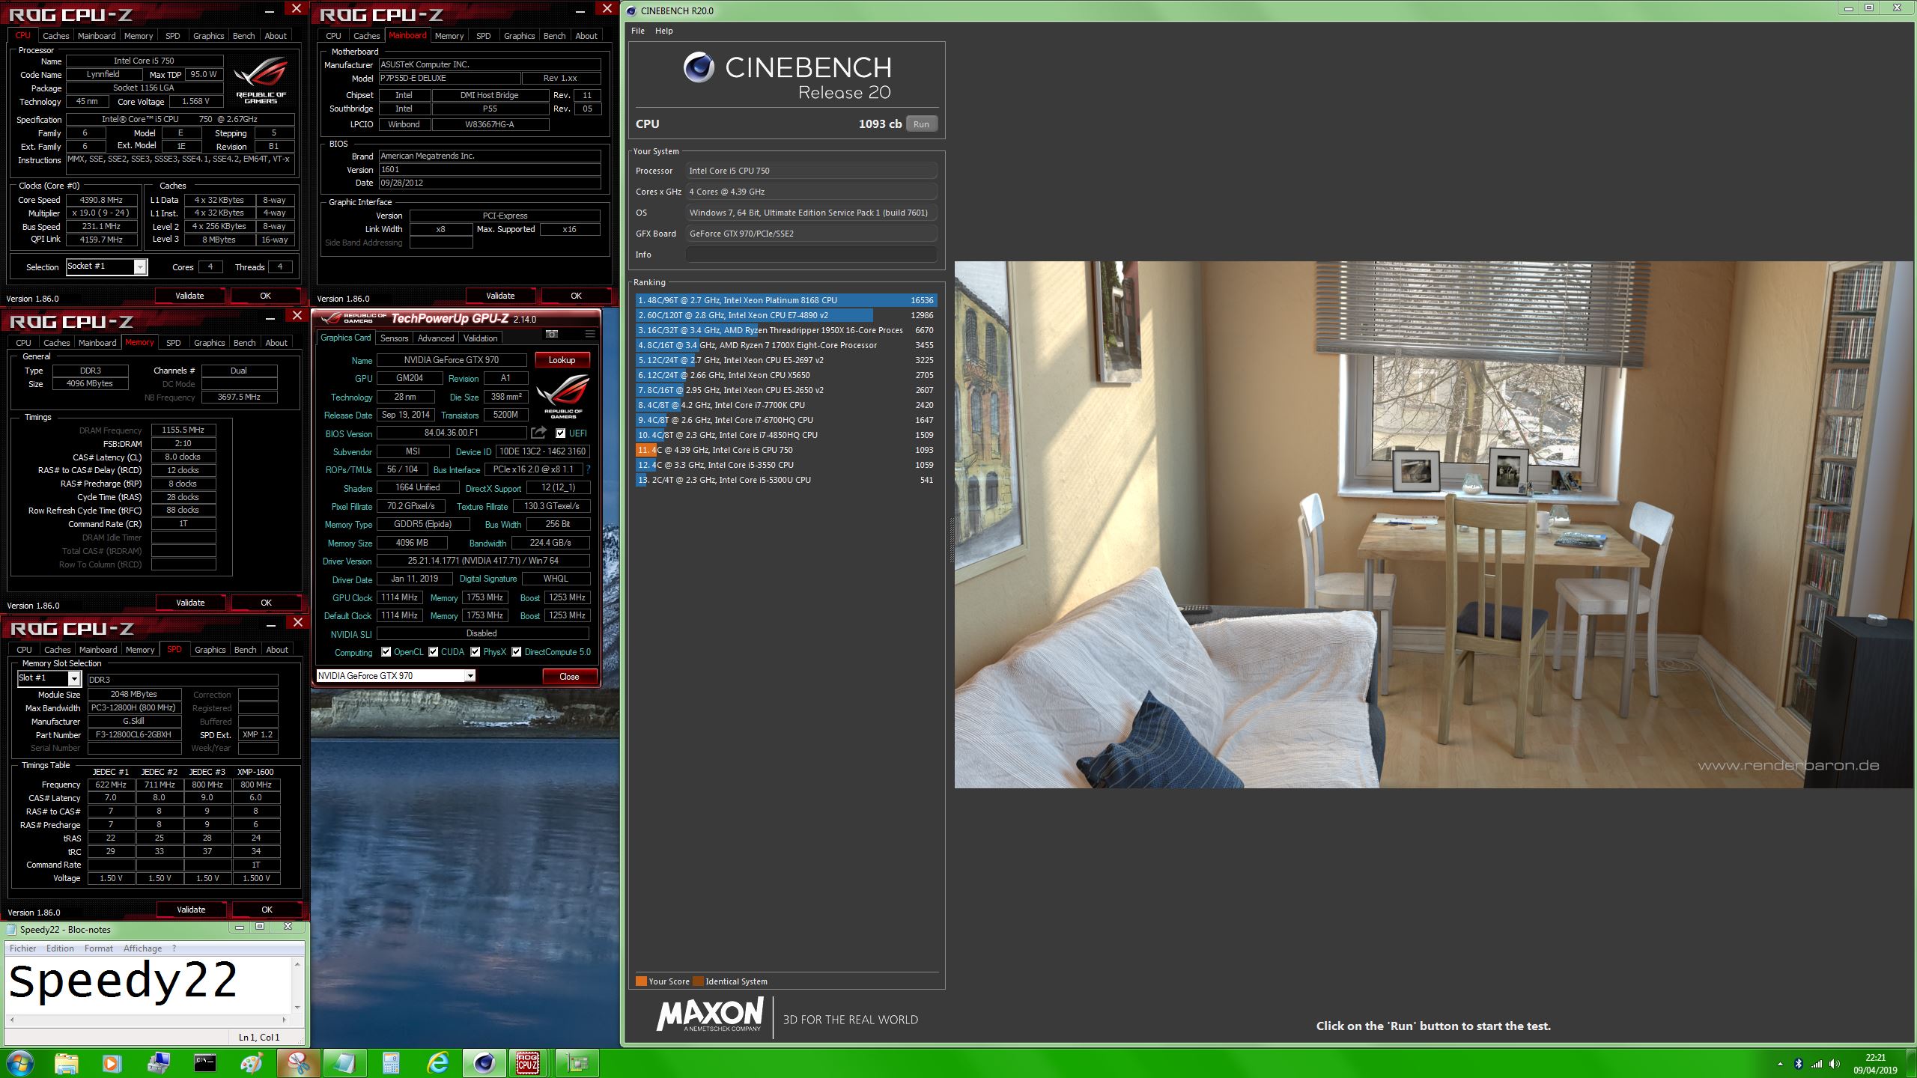Click GPU-Z screenshot camera icon
Viewport: 1917px width, 1078px height.
(x=552, y=334)
